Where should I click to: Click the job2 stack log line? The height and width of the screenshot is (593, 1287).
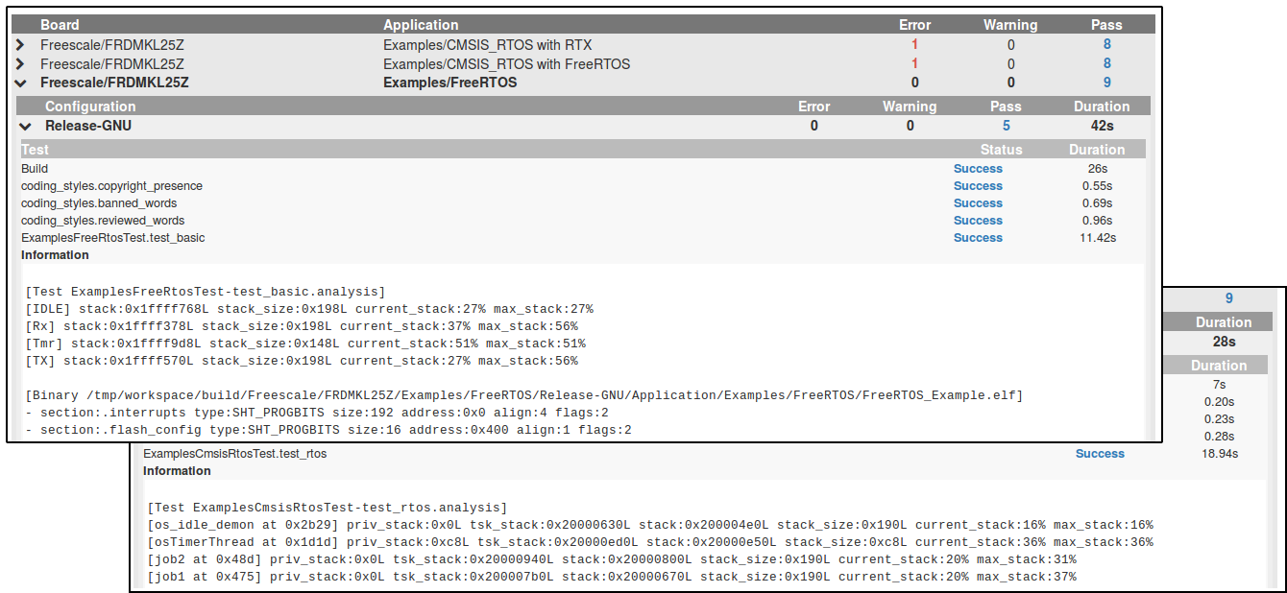coord(612,559)
